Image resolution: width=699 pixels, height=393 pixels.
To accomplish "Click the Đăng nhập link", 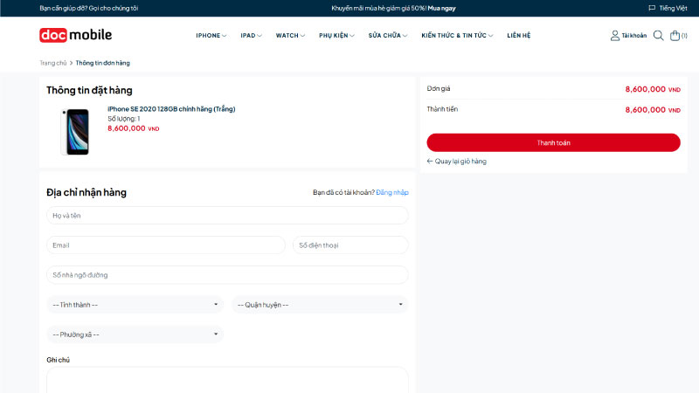I will (x=391, y=192).
